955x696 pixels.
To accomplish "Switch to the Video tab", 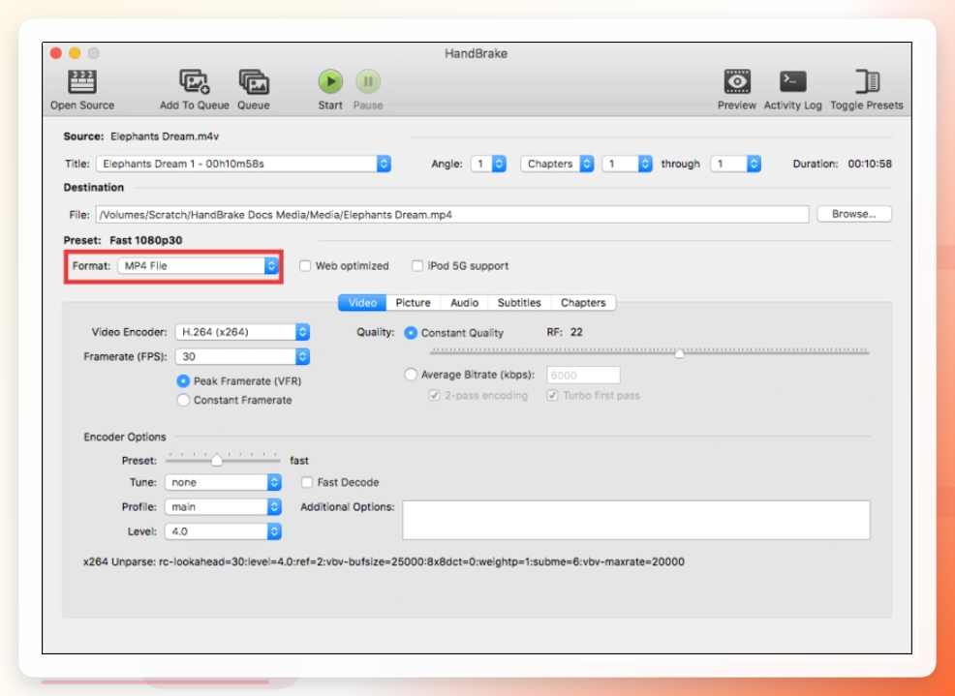I will pyautogui.click(x=362, y=303).
